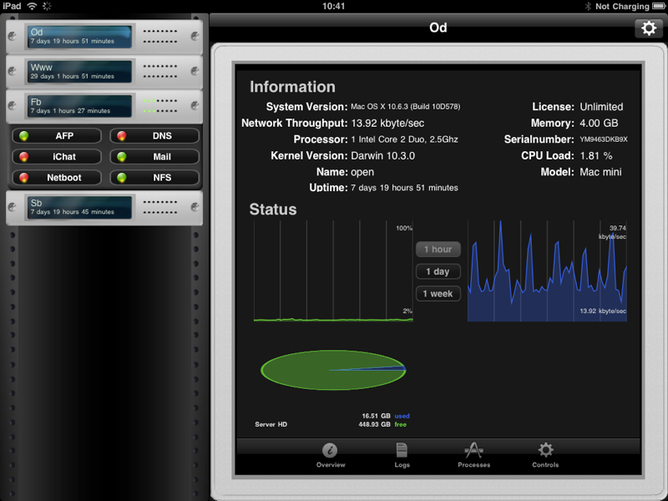The height and width of the screenshot is (501, 668).
Task: Click the left rack screw on Www server
Action: [x=13, y=71]
